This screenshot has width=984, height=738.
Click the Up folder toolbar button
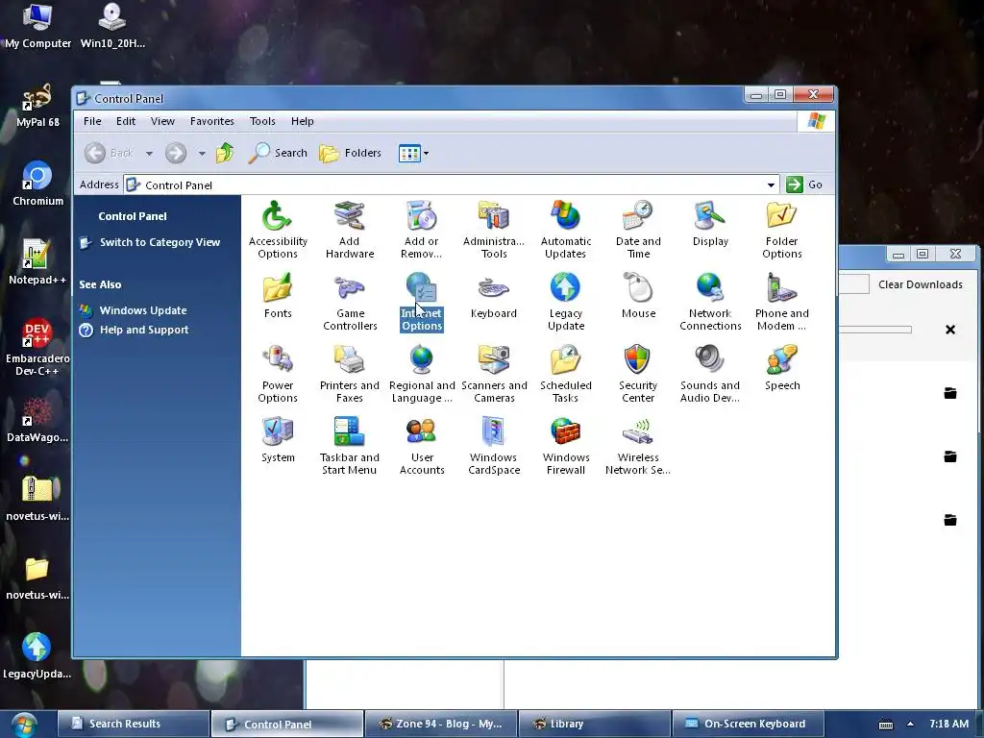pyautogui.click(x=225, y=153)
